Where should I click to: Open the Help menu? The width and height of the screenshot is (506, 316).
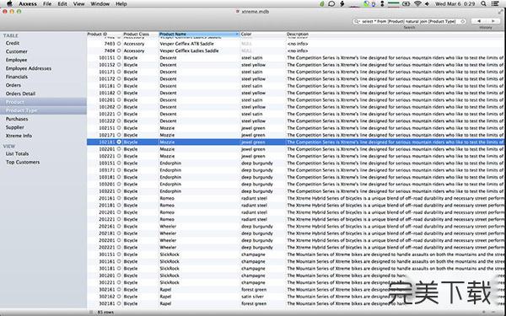click(x=121, y=4)
